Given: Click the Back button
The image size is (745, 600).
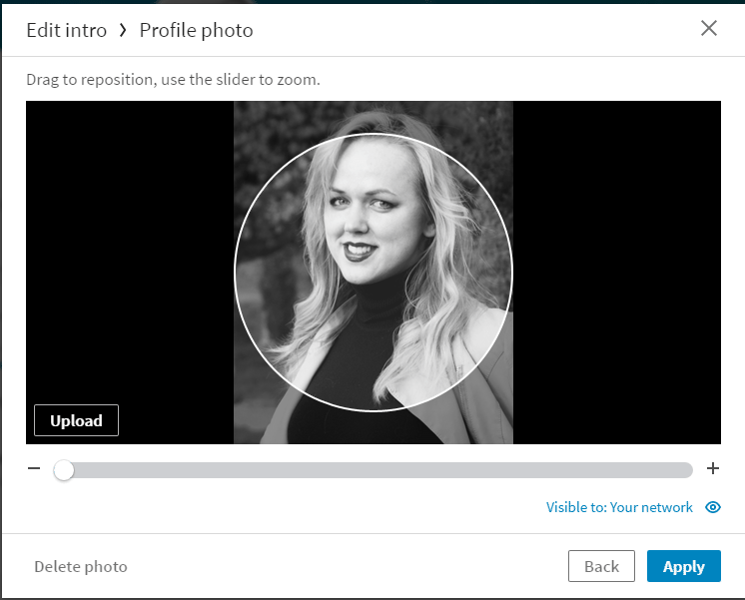Looking at the screenshot, I should point(601,566).
